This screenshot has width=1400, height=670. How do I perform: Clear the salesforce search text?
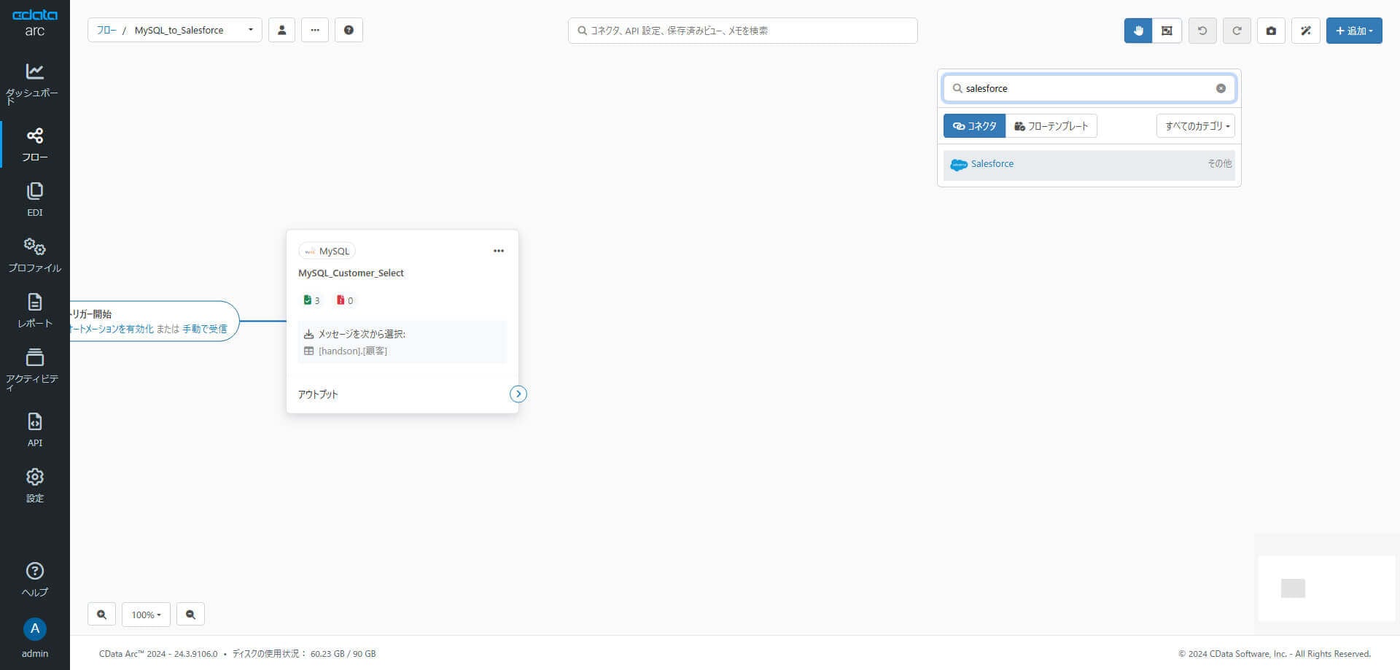click(x=1221, y=88)
